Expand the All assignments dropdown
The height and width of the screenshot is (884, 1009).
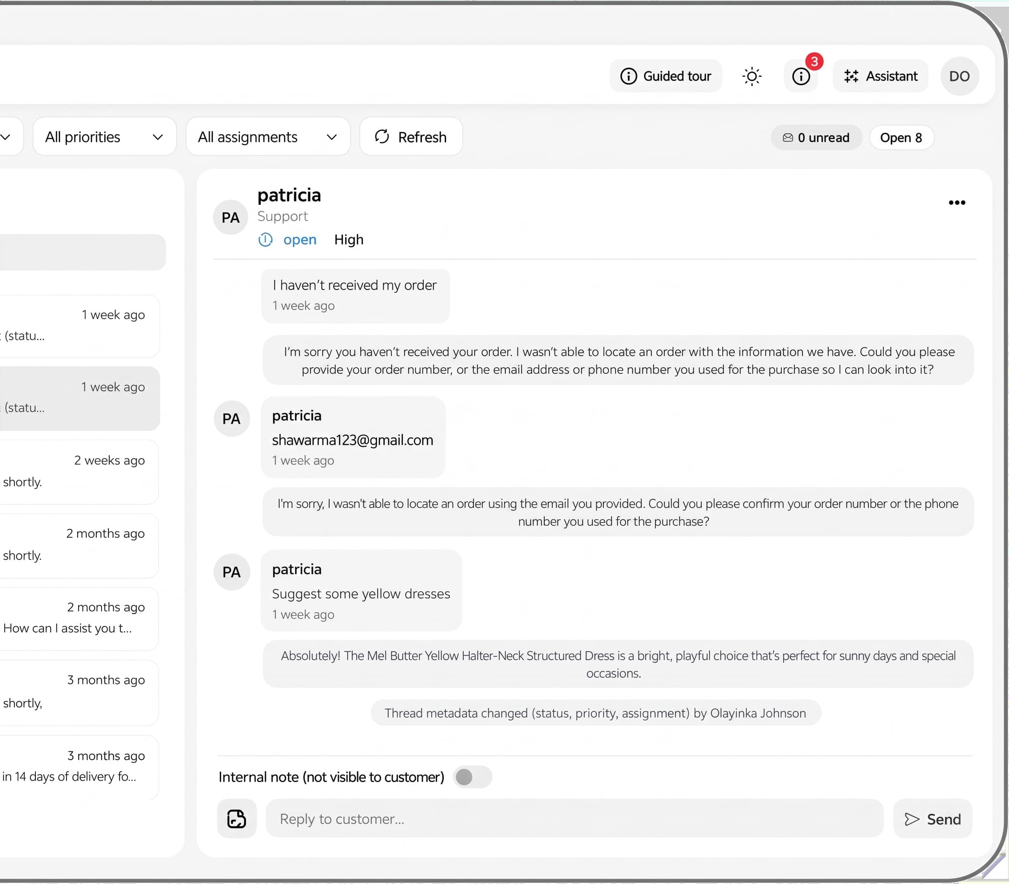click(x=268, y=137)
